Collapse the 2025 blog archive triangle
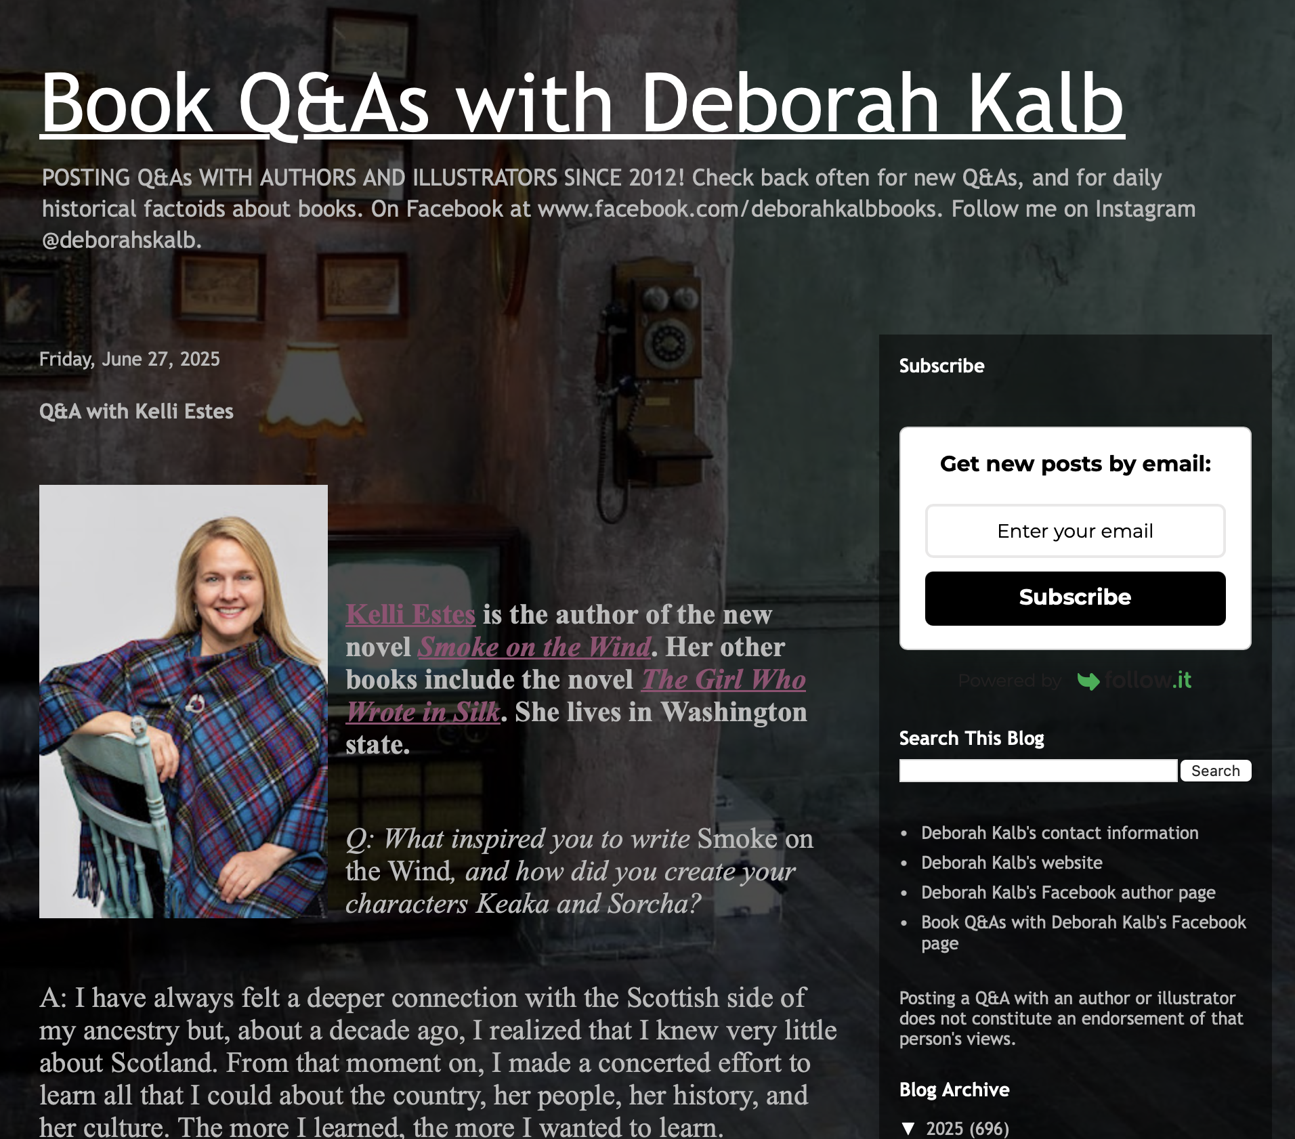The width and height of the screenshot is (1295, 1139). 909,1129
